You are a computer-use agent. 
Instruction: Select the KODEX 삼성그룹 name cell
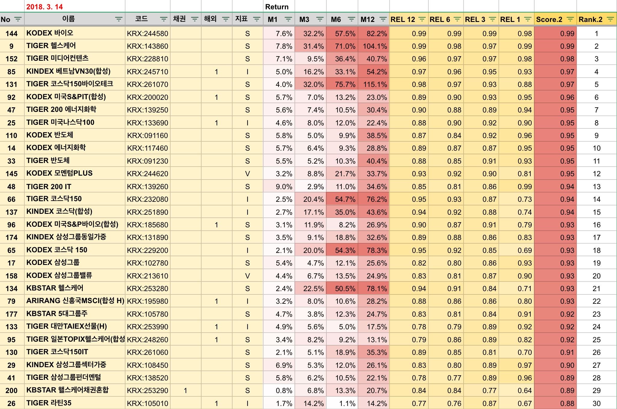tap(75, 263)
